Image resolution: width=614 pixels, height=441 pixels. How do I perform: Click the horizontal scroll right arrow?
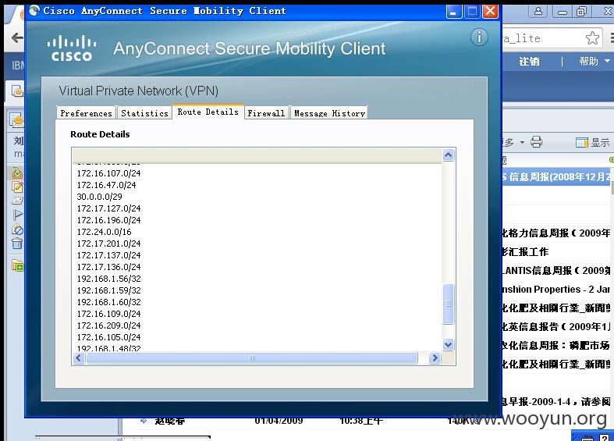coord(435,357)
